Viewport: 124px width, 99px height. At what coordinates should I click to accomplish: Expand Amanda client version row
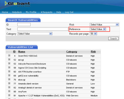(9, 83)
